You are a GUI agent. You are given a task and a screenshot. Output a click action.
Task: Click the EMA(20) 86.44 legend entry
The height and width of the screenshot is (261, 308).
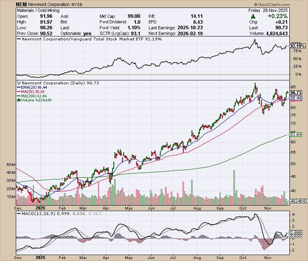32,87
